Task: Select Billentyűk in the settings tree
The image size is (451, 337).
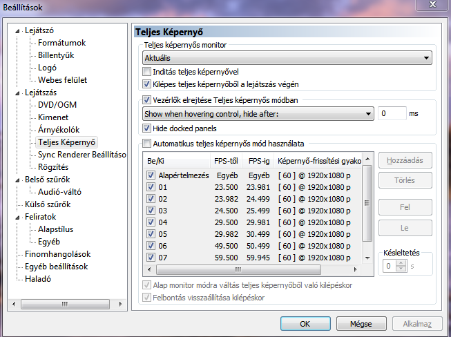Action: point(56,55)
